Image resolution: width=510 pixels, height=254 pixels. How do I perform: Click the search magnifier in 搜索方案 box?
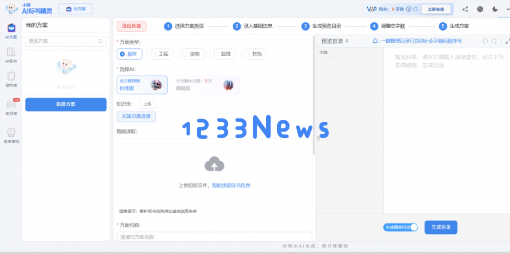tap(100, 41)
